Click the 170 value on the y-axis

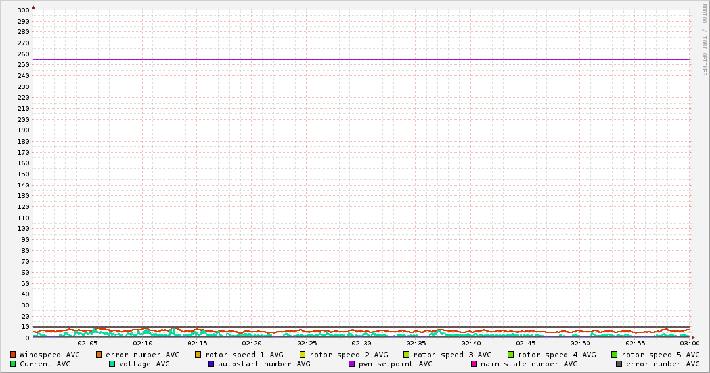[24, 152]
